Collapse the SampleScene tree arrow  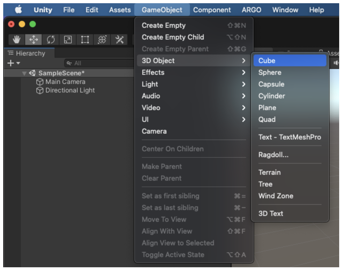coord(24,73)
